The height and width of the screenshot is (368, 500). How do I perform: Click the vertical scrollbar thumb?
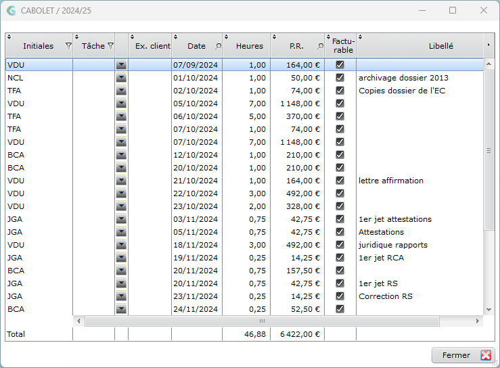tap(488, 150)
